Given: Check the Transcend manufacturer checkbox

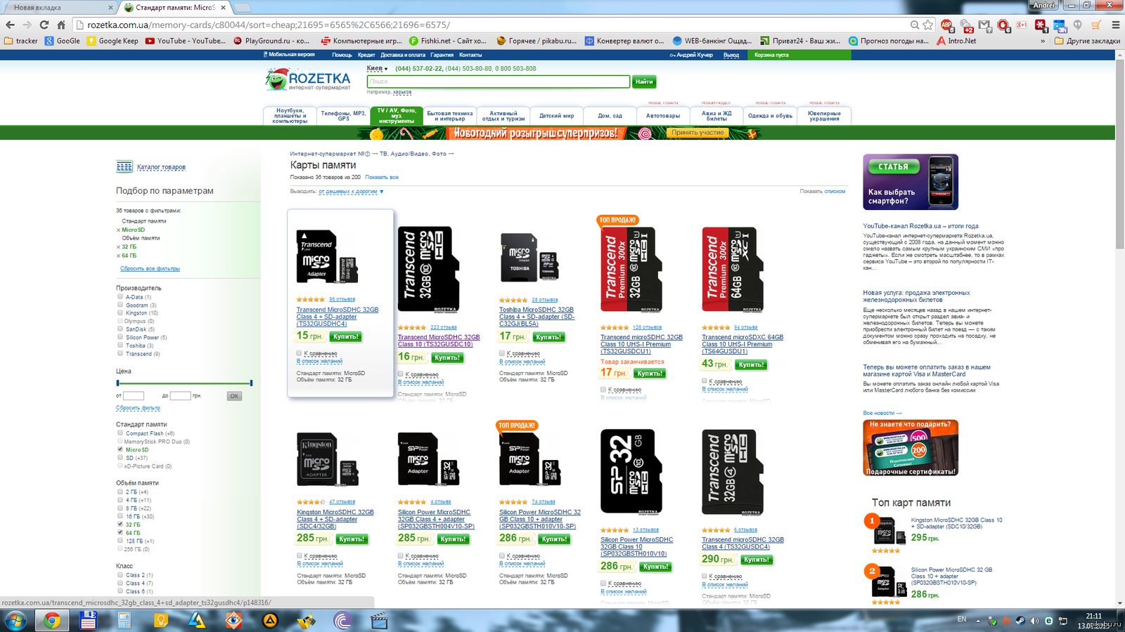Looking at the screenshot, I should coord(120,353).
